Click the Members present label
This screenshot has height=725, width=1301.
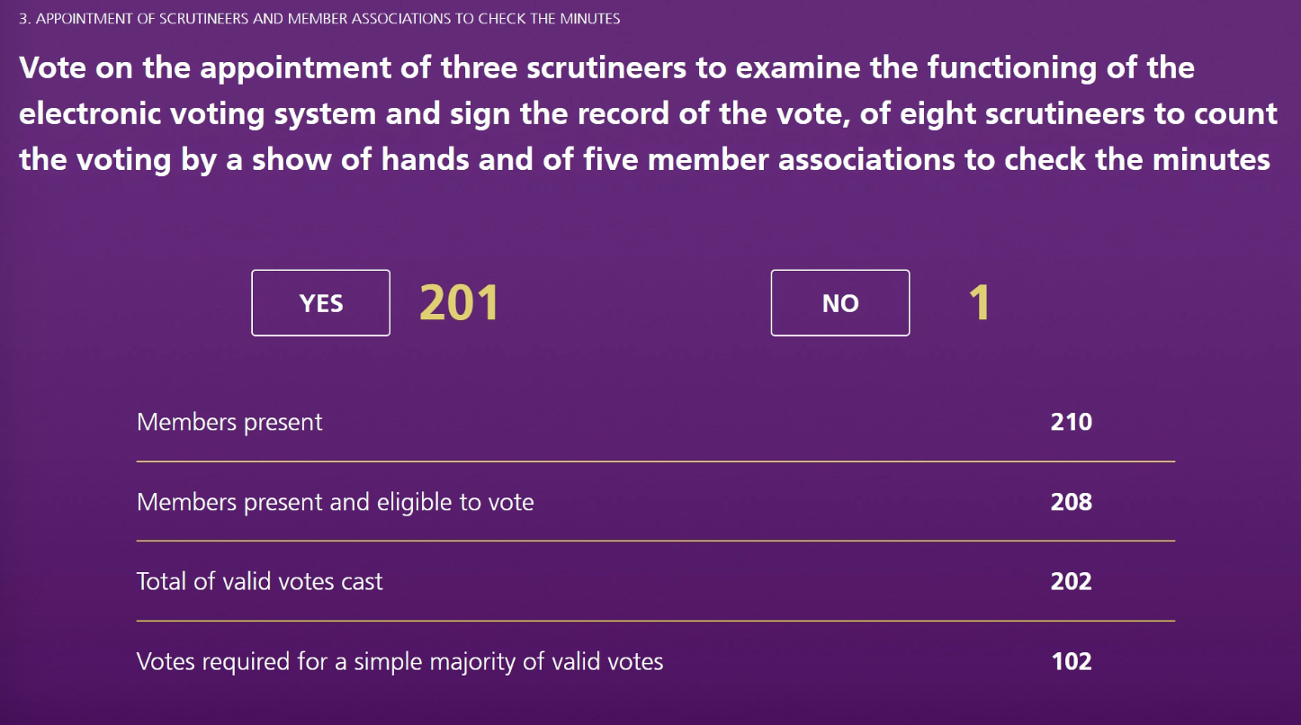click(229, 422)
